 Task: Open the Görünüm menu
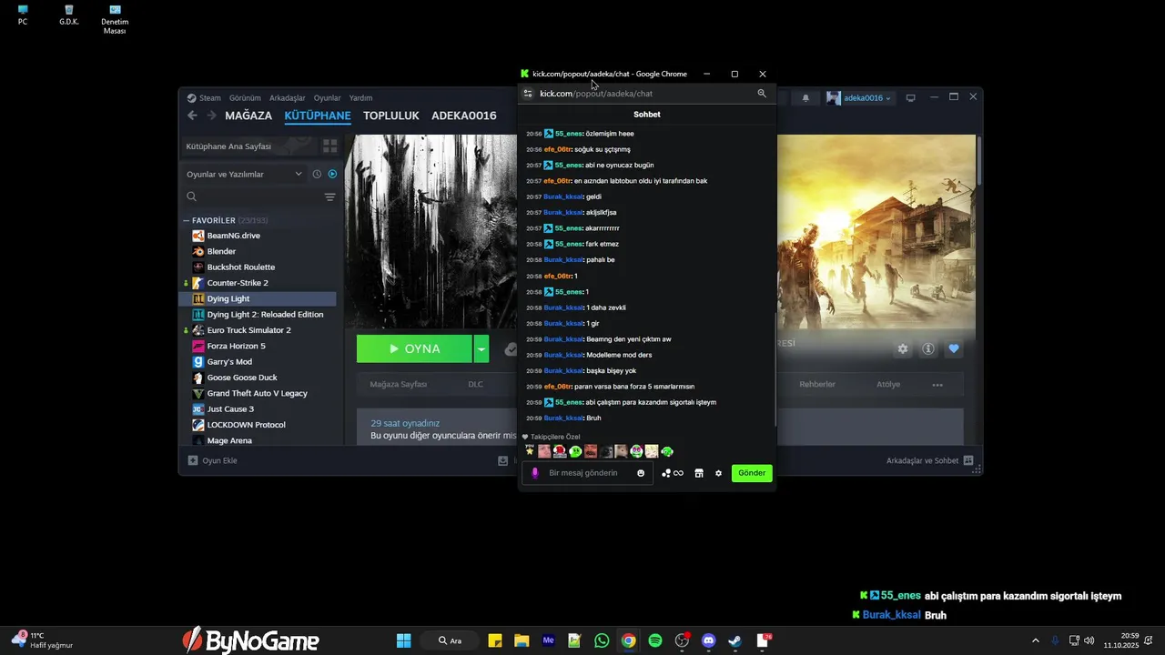[x=245, y=98]
